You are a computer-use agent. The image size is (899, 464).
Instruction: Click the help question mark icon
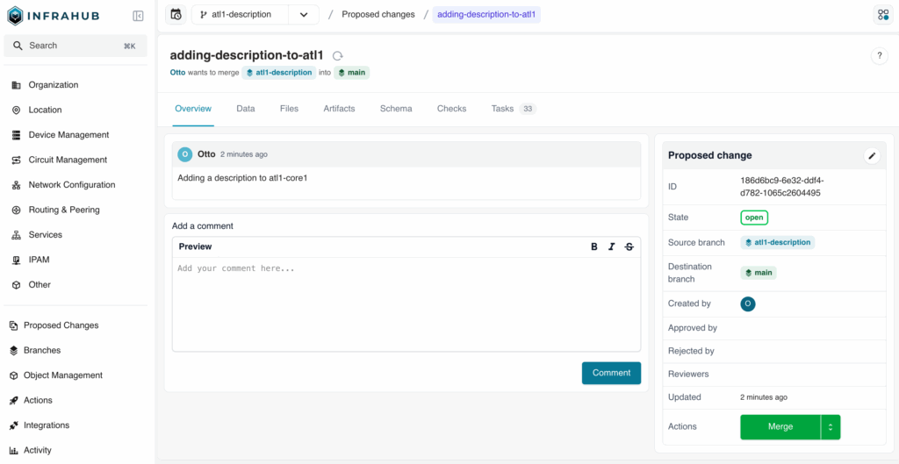(879, 56)
